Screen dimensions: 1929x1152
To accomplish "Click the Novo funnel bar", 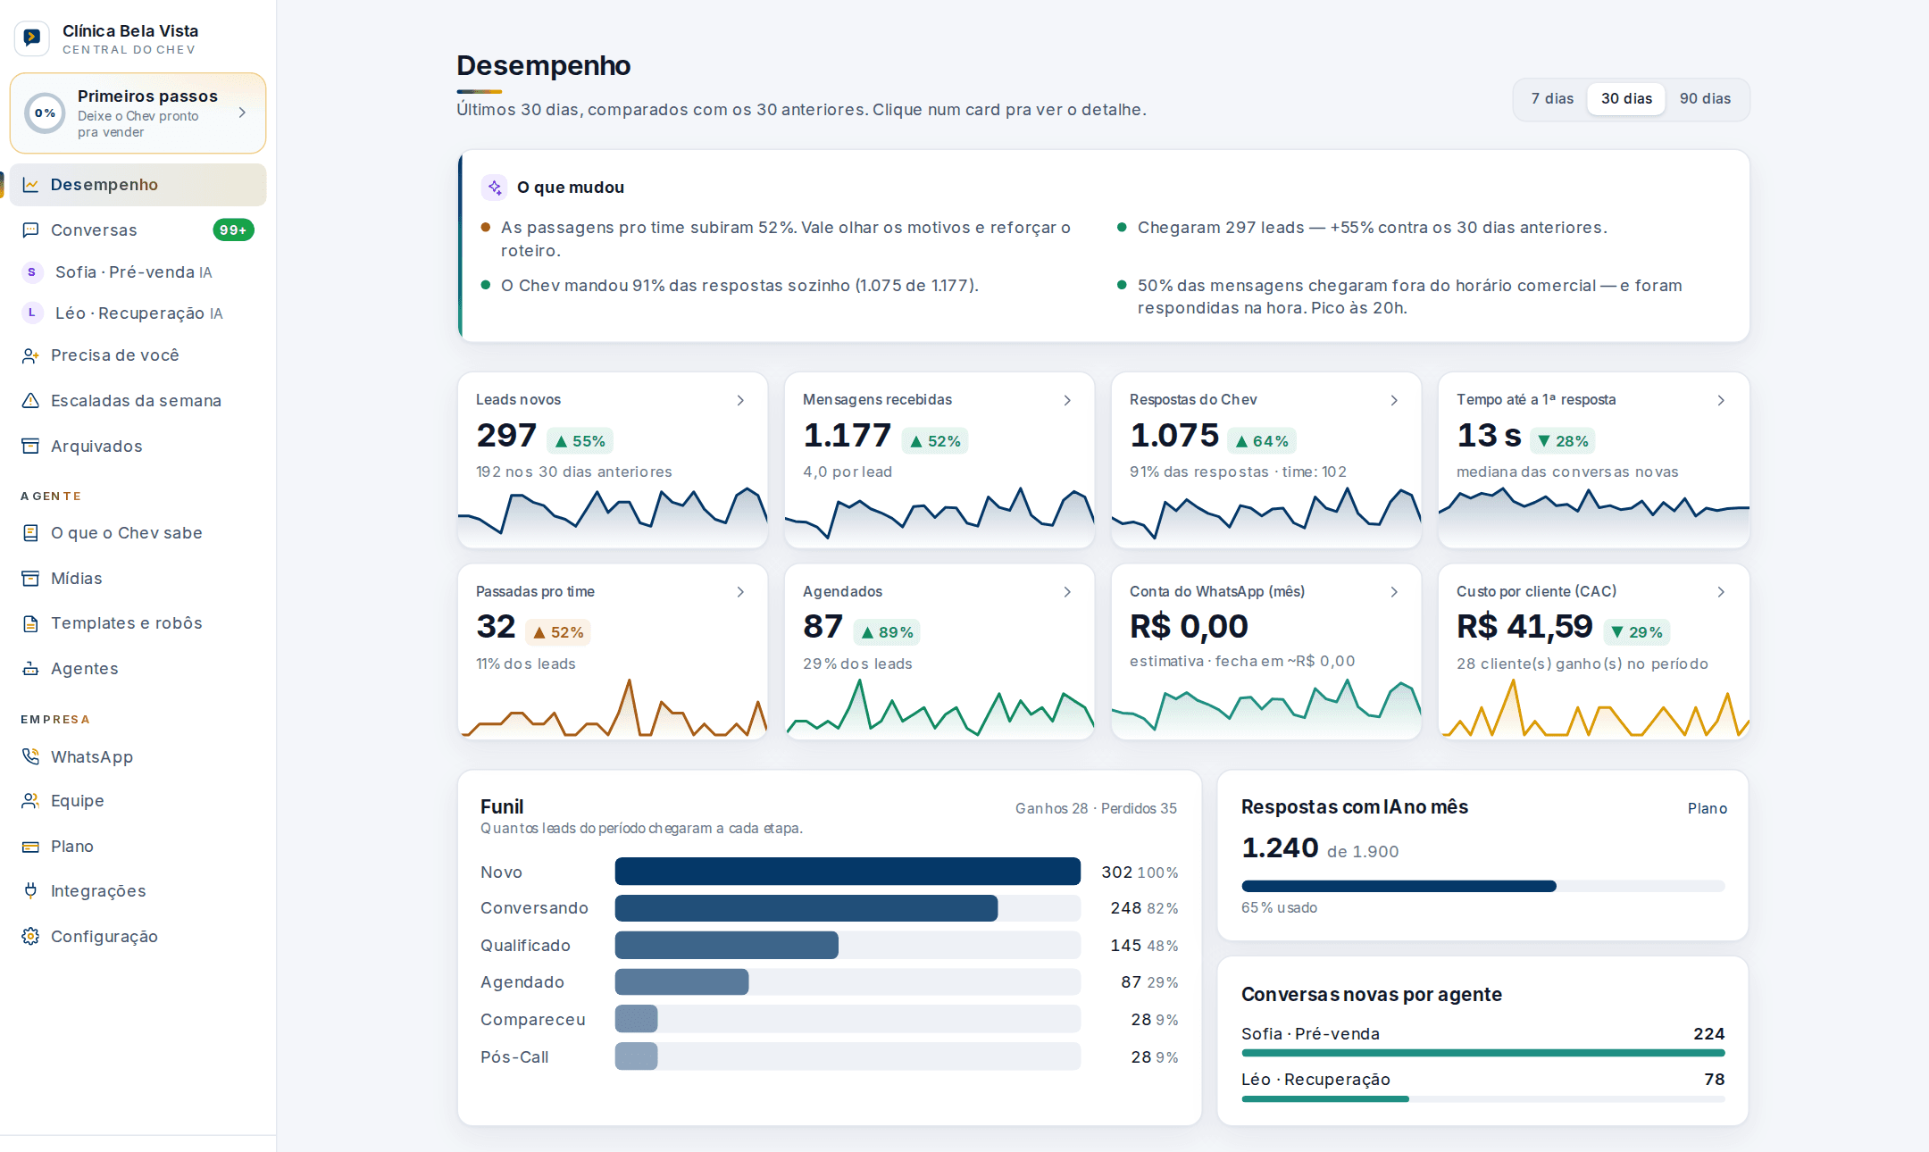I will pyautogui.click(x=848, y=872).
